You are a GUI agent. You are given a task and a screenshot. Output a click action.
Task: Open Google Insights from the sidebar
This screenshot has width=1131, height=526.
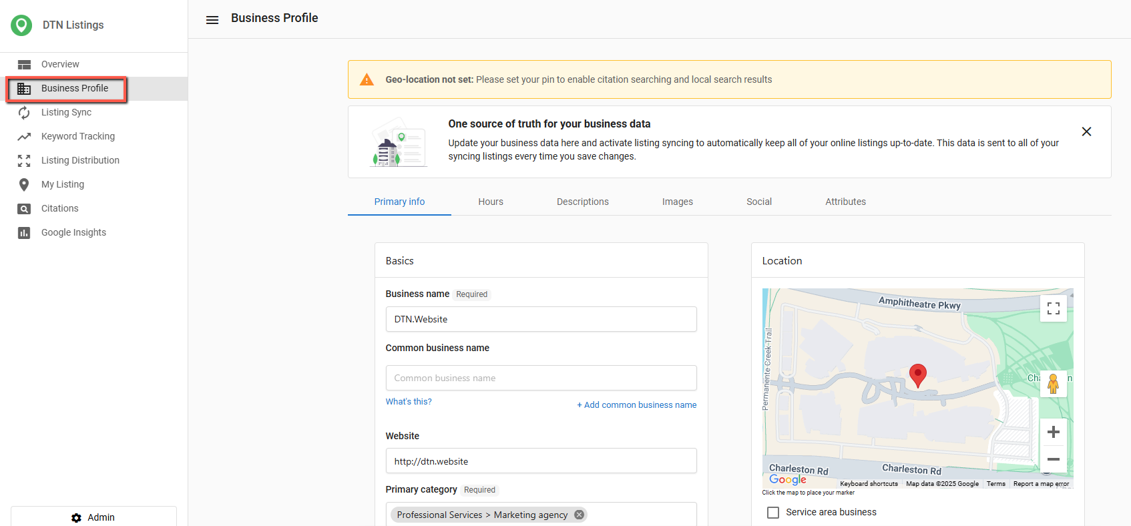coord(93,233)
